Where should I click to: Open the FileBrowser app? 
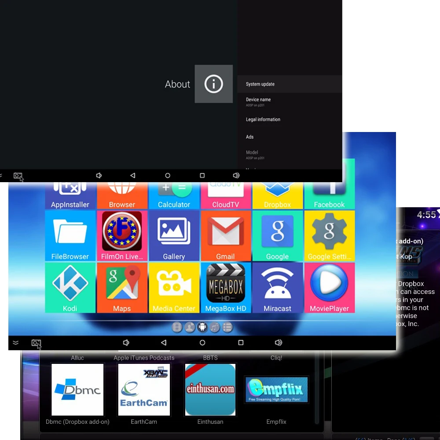[x=70, y=236]
